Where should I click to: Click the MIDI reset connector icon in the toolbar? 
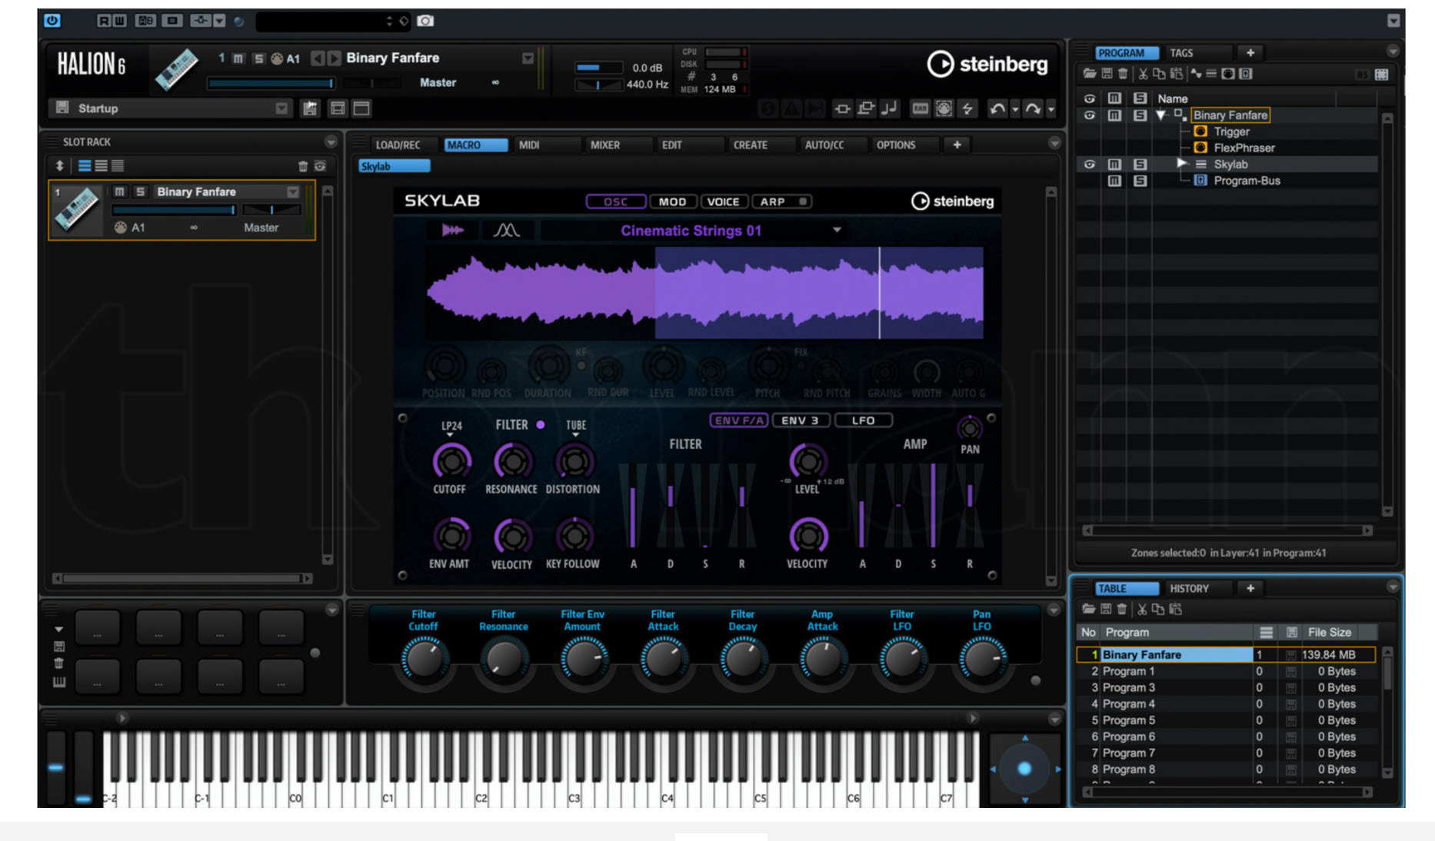click(x=944, y=108)
